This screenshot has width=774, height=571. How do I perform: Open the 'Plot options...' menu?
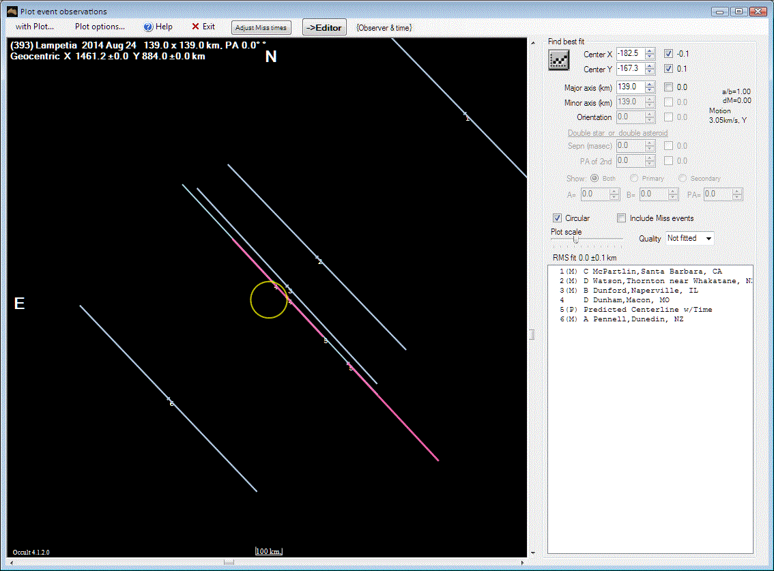click(x=100, y=27)
